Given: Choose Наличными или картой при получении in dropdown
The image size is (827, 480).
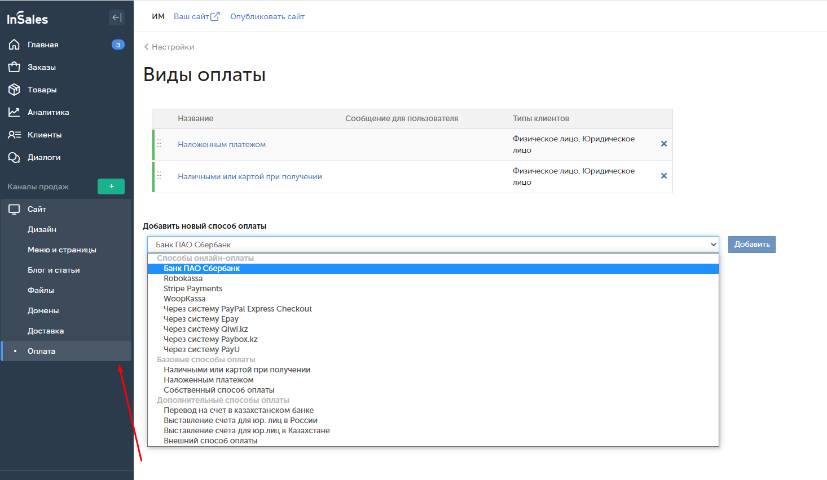Looking at the screenshot, I should 433,370.
